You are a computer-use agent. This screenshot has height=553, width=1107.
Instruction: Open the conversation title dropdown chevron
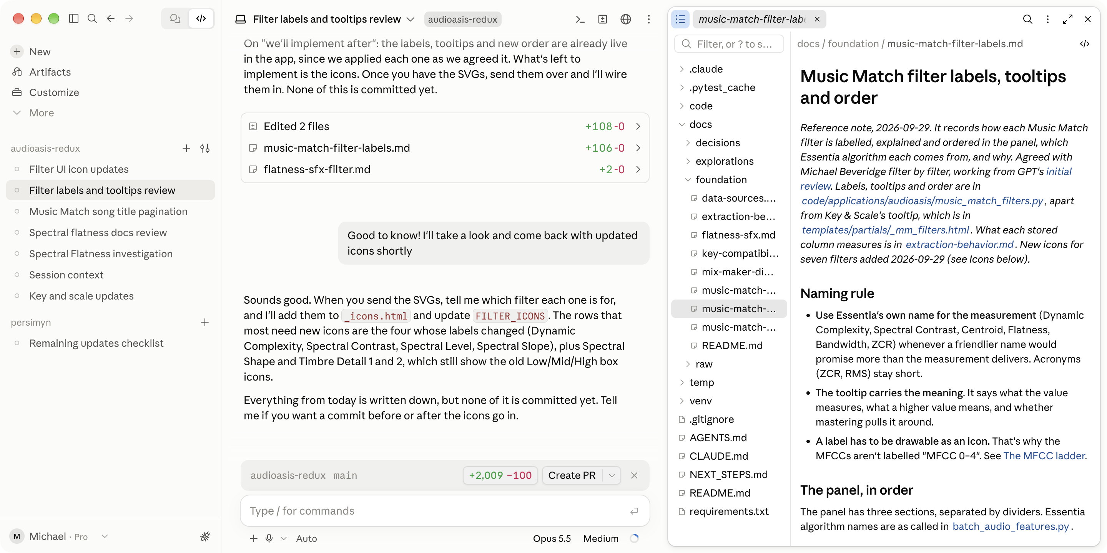(411, 19)
